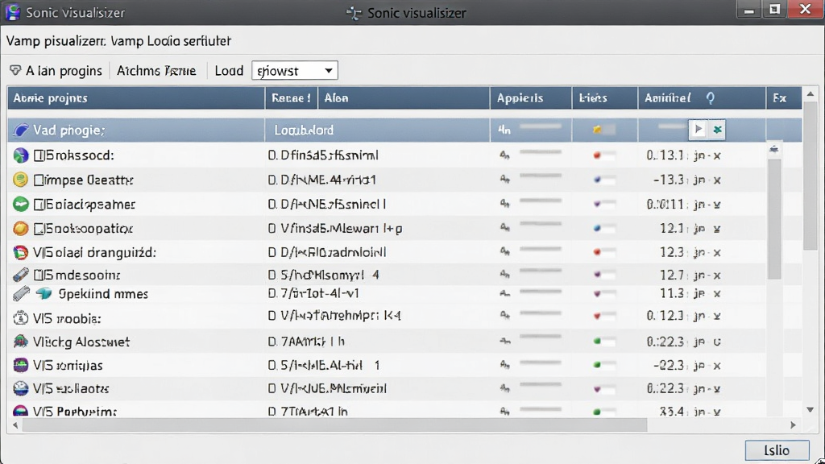Click the teal icon beside 'Spekiind mmes'

click(x=44, y=293)
